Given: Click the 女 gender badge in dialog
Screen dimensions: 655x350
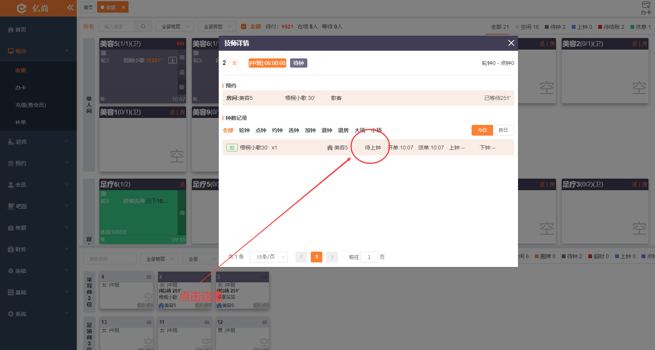Looking at the screenshot, I should [x=234, y=63].
